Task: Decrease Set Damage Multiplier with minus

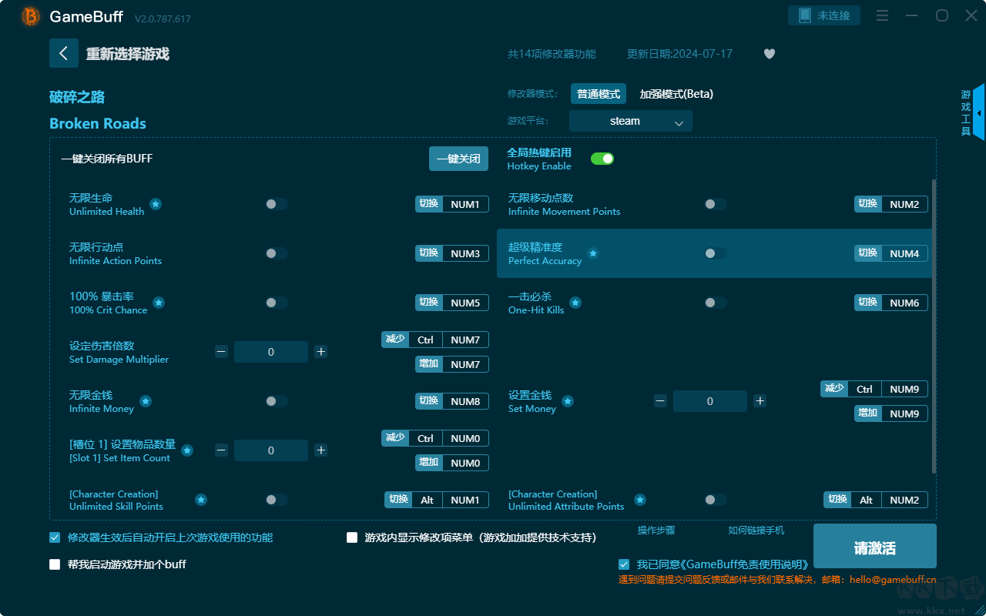Action: [x=221, y=352]
